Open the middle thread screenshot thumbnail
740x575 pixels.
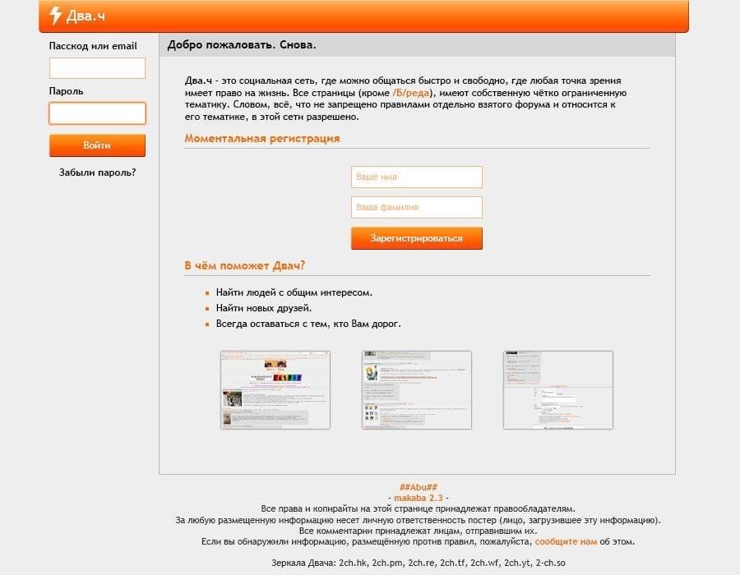[417, 390]
